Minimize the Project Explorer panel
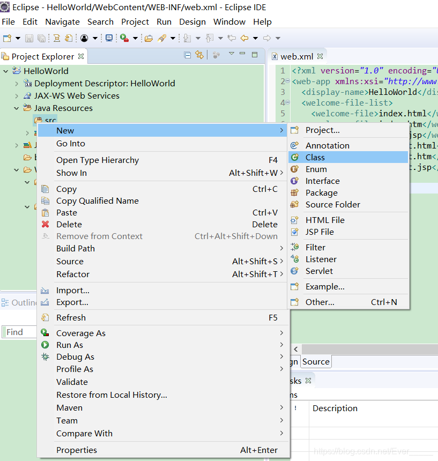This screenshot has width=438, height=461. point(242,54)
